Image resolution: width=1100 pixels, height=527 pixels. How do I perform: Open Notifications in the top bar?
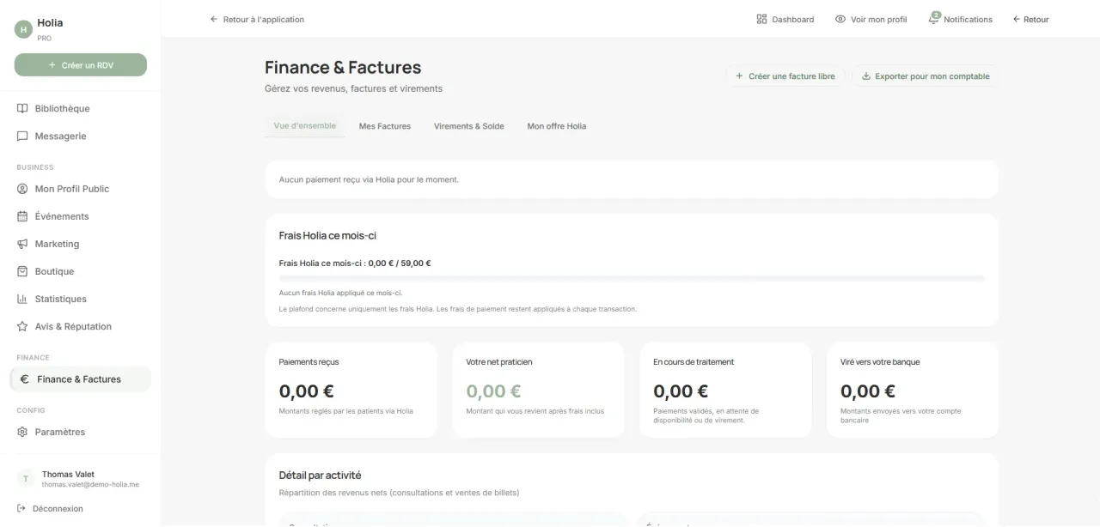[961, 19]
